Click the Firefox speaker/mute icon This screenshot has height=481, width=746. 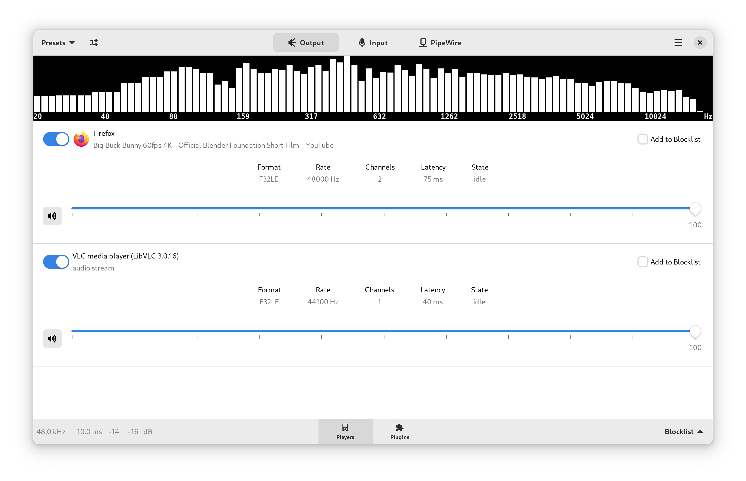[52, 215]
